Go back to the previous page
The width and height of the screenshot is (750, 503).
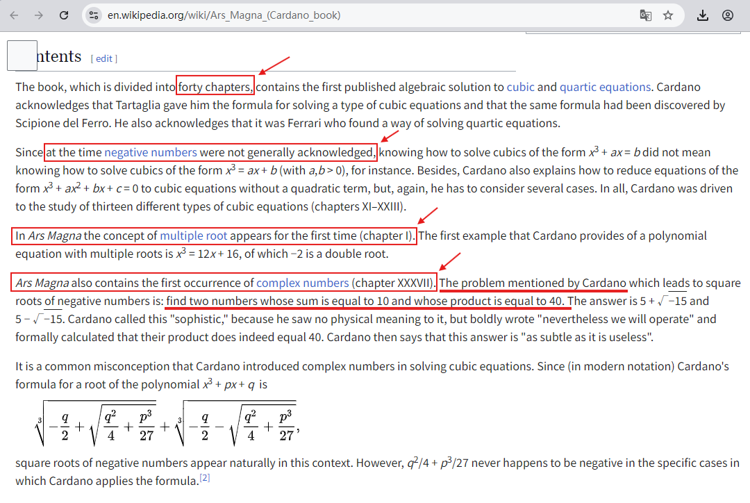(15, 15)
